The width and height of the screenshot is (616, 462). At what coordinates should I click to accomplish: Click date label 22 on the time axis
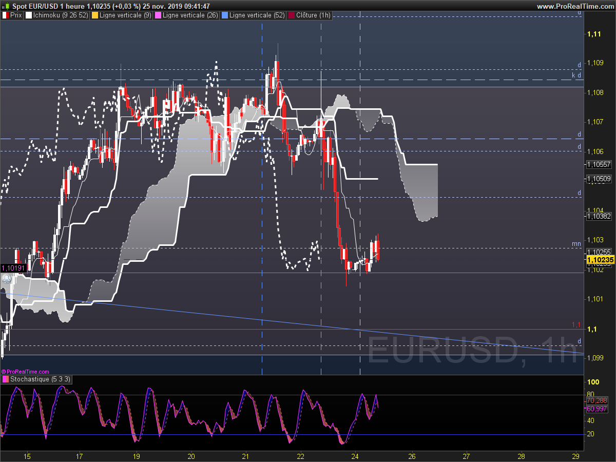pyautogui.click(x=301, y=456)
